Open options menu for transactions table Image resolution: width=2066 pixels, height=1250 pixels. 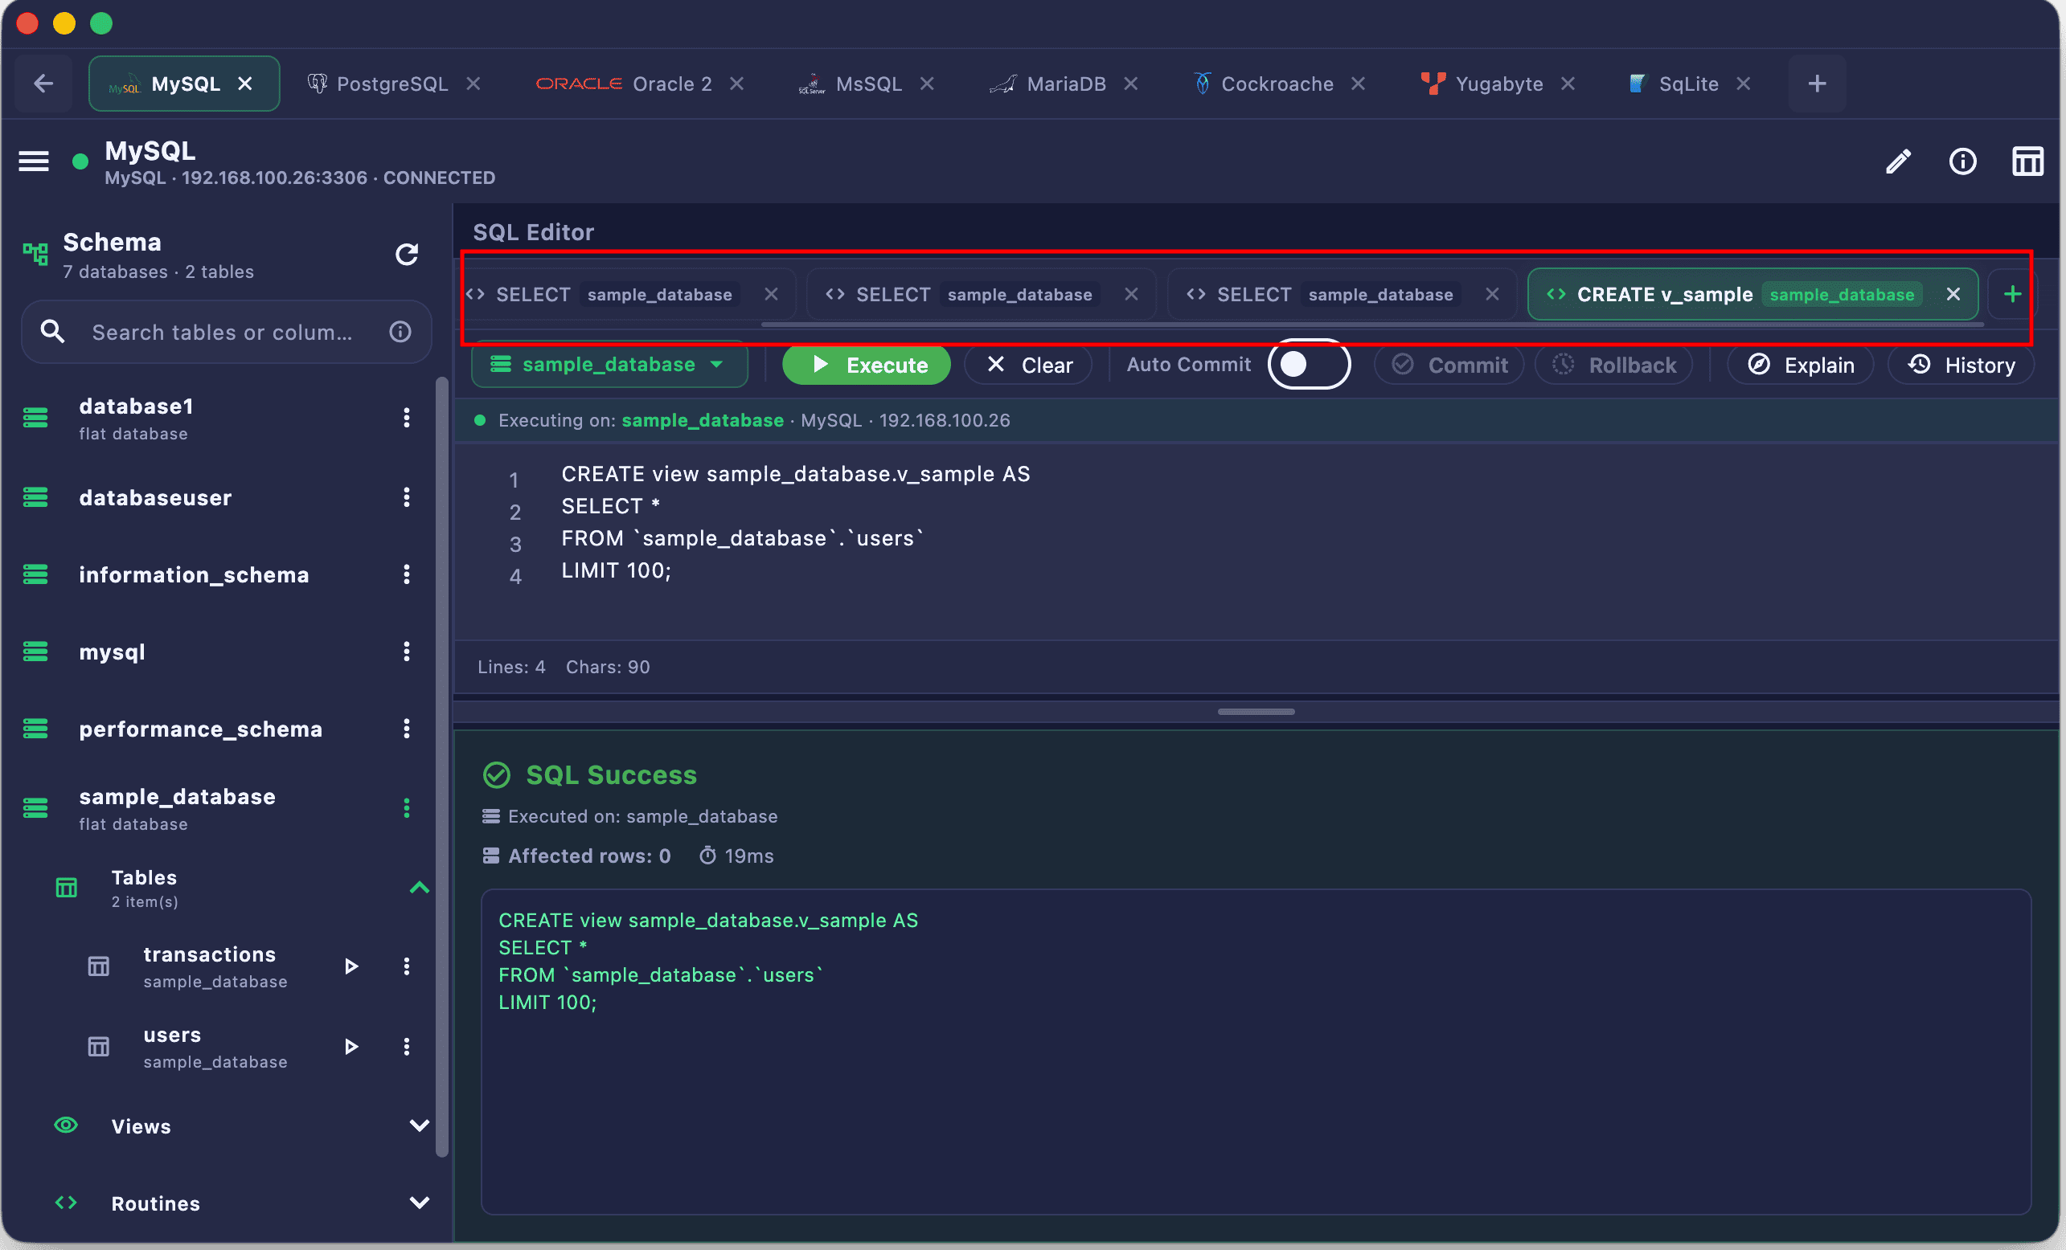click(x=407, y=967)
